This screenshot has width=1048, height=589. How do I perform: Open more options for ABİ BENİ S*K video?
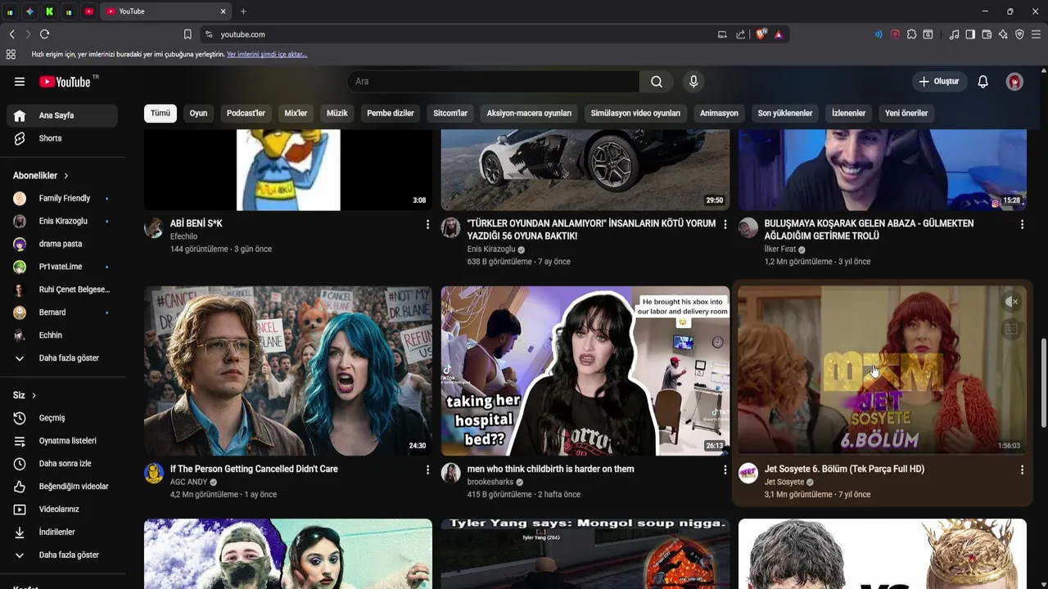pos(427,224)
